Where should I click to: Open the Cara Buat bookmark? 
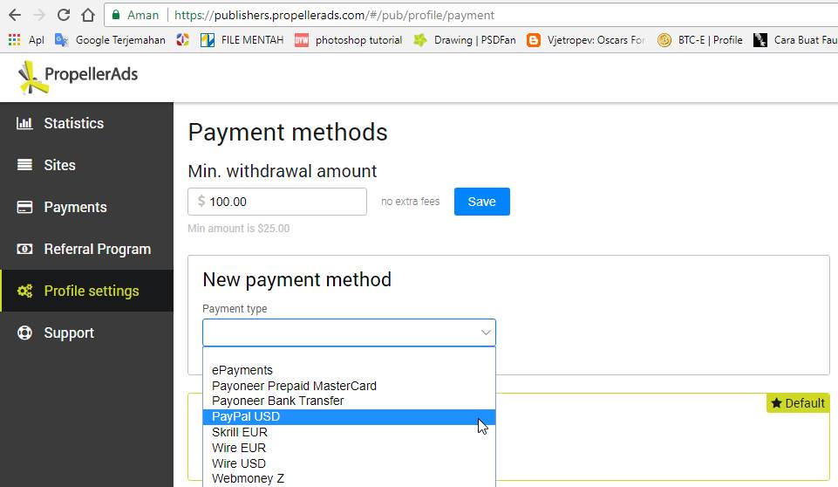tap(795, 39)
